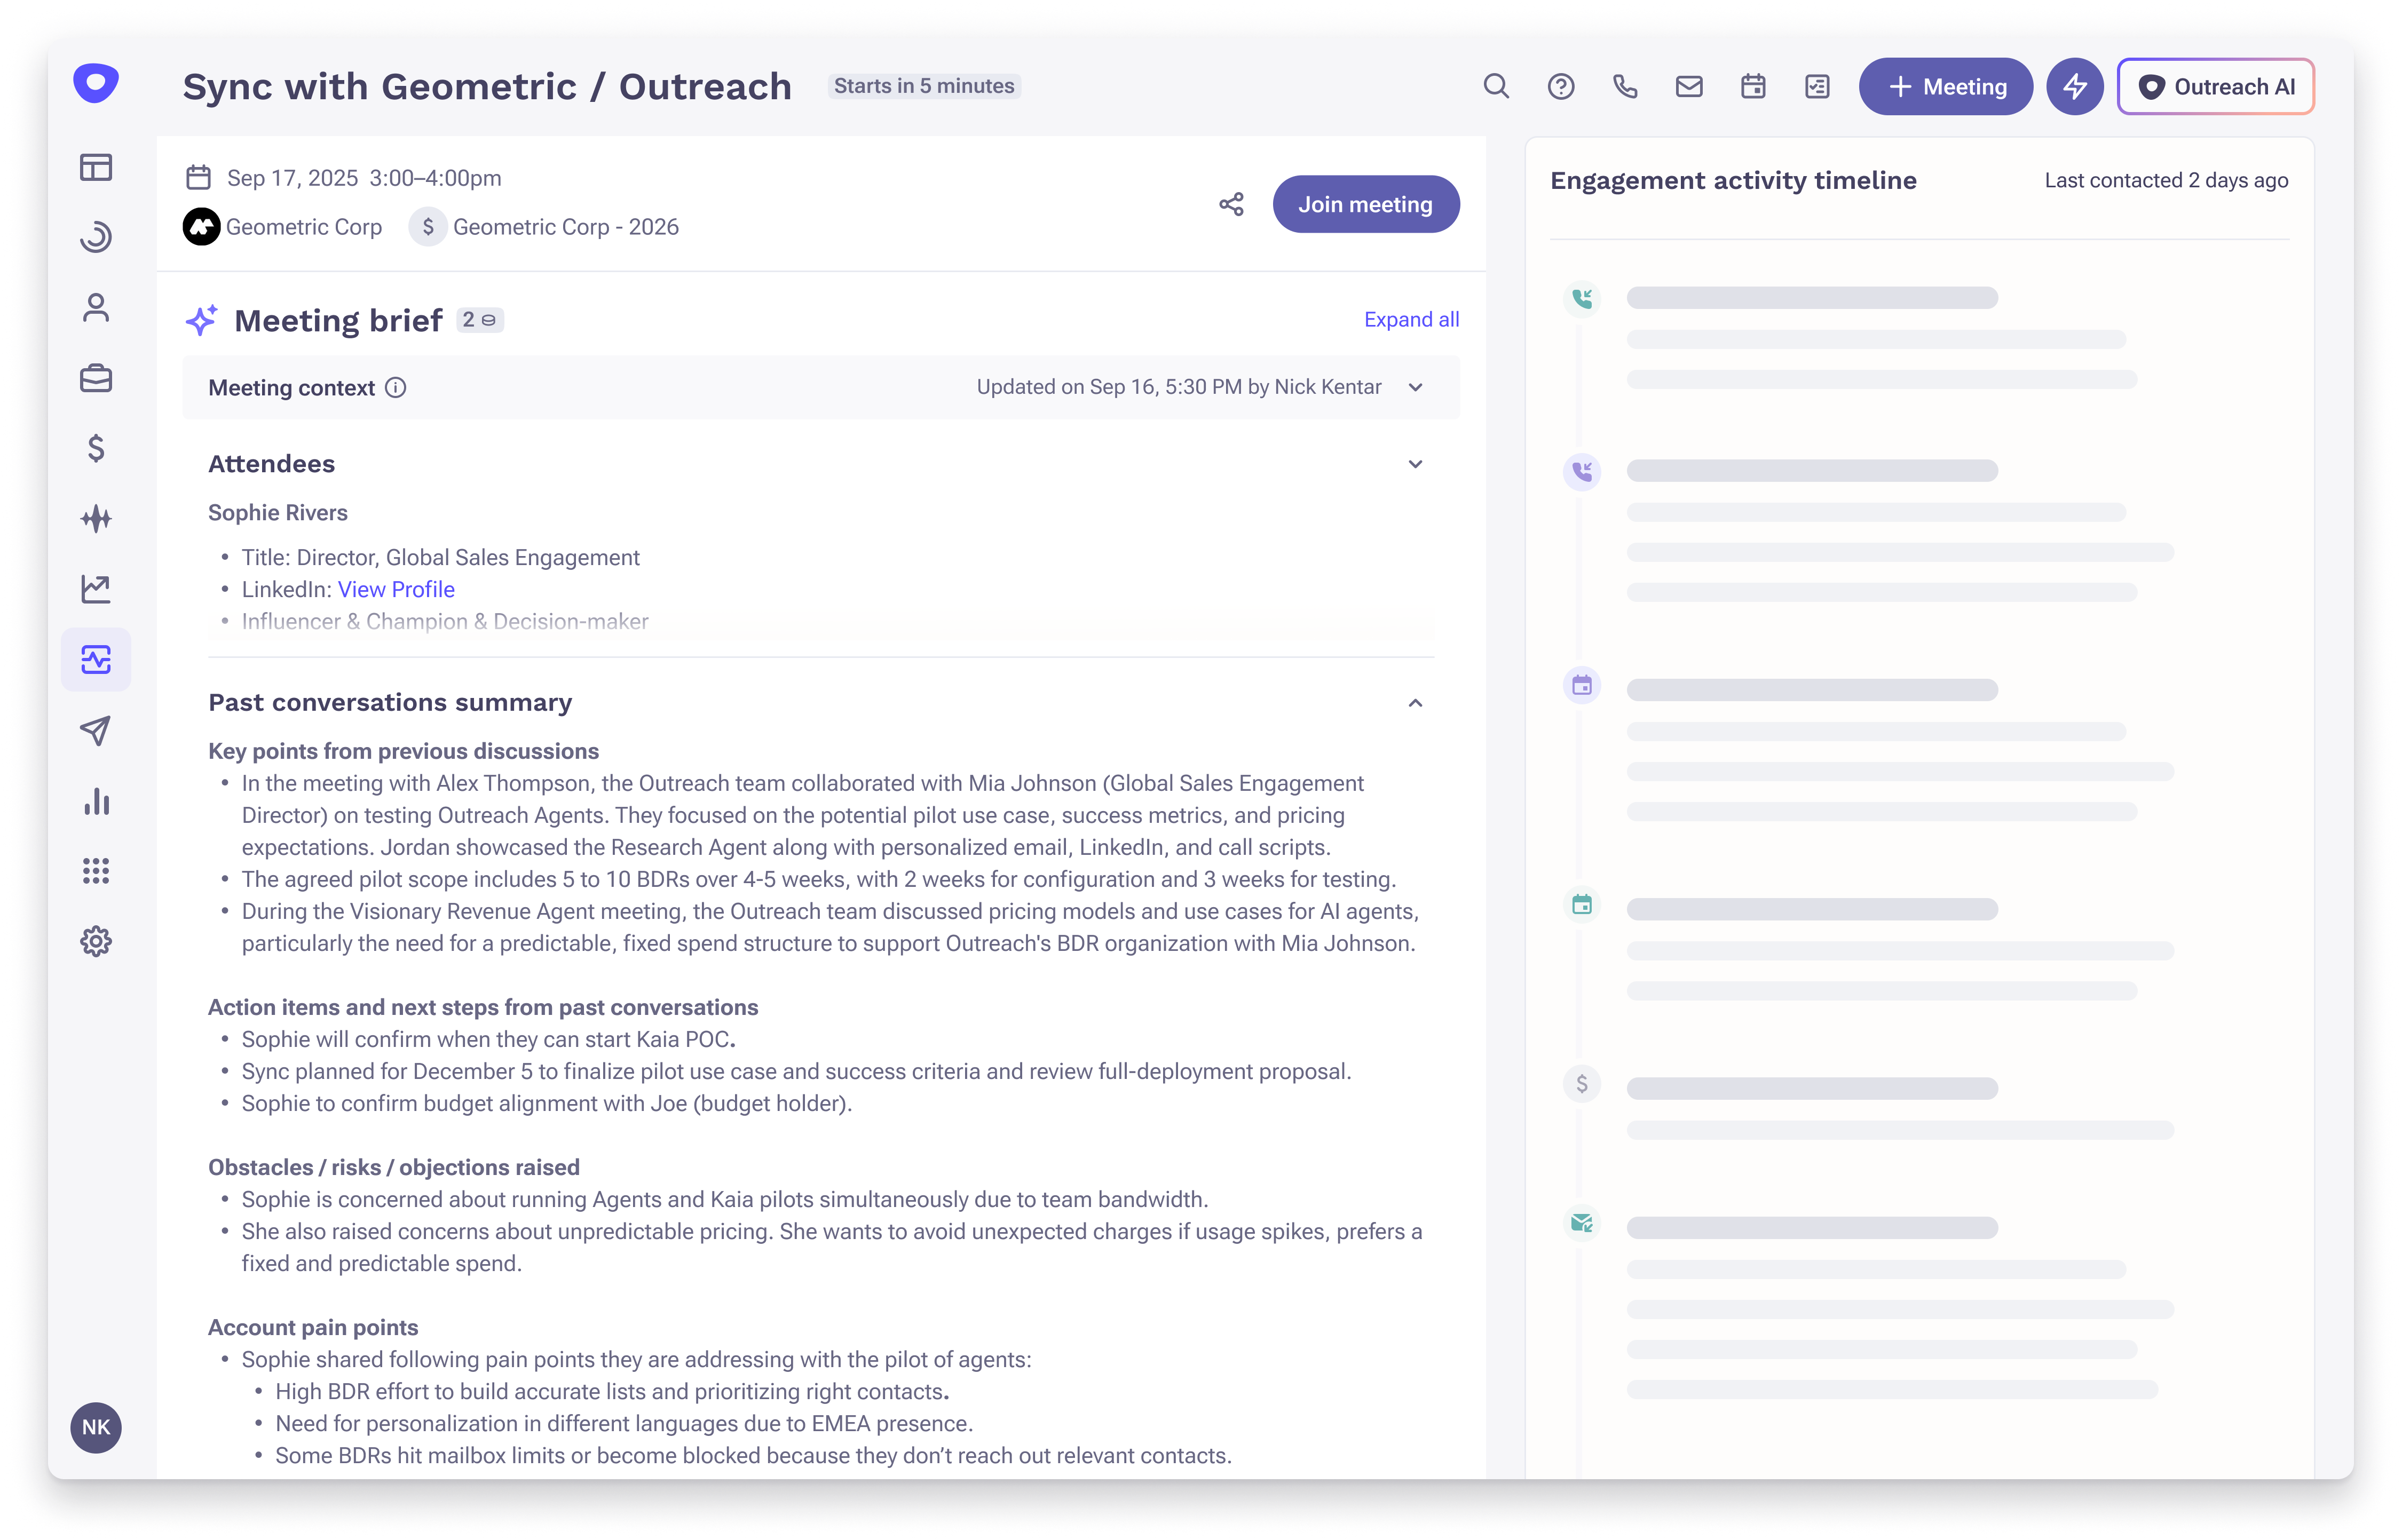Click the tasks checklist icon in header
The height and width of the screenshot is (1540, 2402).
[1817, 86]
